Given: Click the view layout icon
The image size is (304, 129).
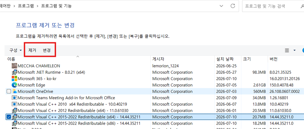Looking at the screenshot, I should coord(287,50).
